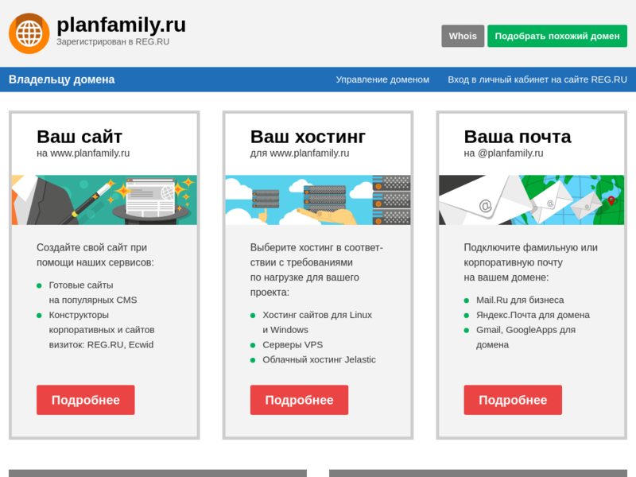Click 'Владельцу домена' heading in blue bar
636x477 pixels.
point(62,79)
